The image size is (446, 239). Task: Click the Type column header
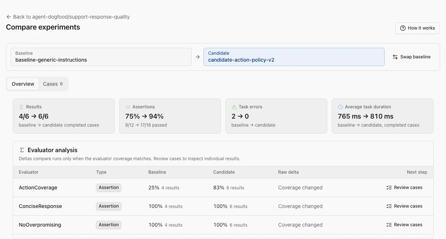click(101, 172)
